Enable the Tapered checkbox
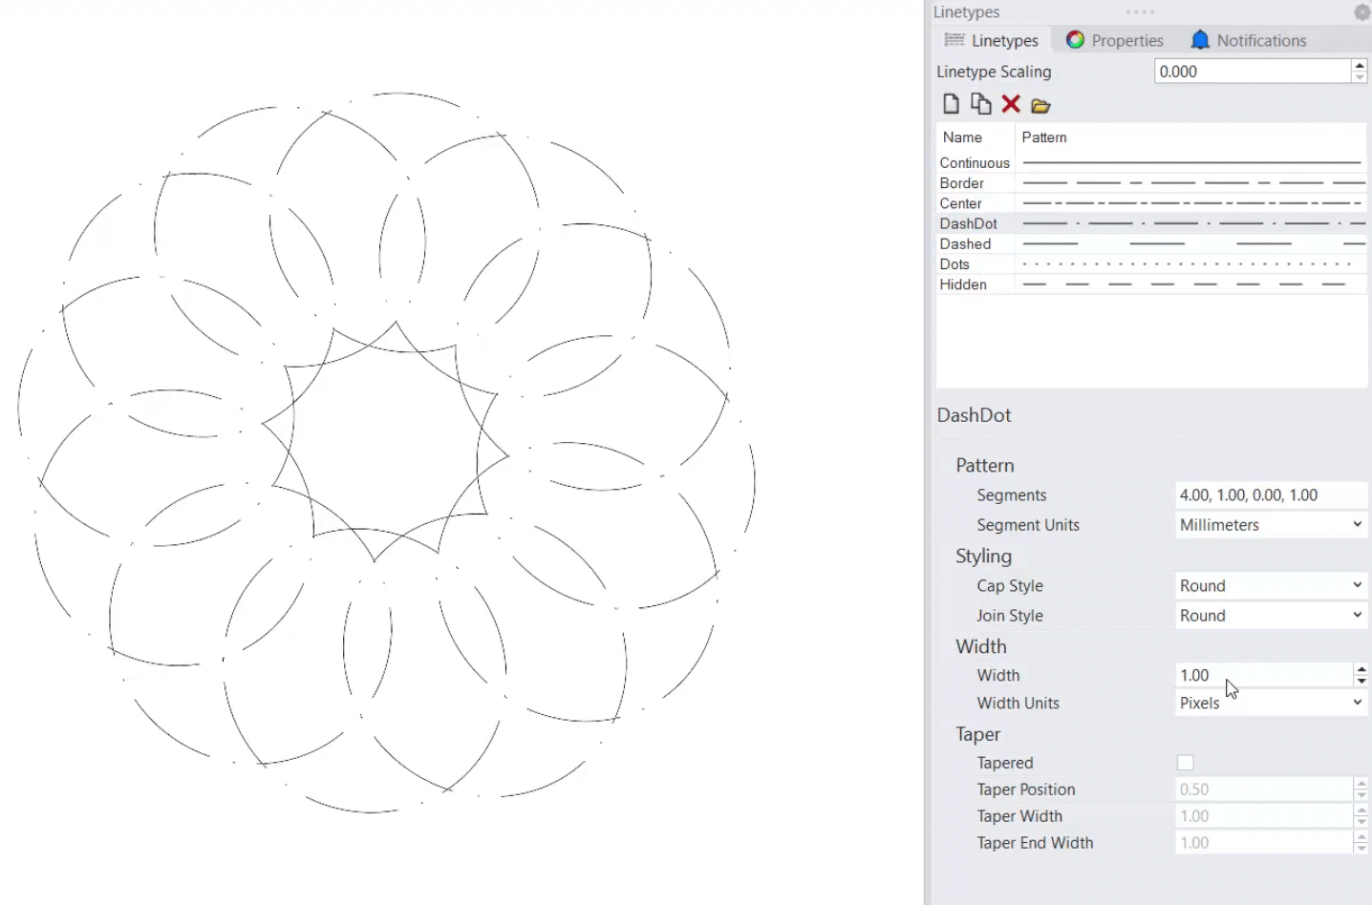 tap(1186, 763)
